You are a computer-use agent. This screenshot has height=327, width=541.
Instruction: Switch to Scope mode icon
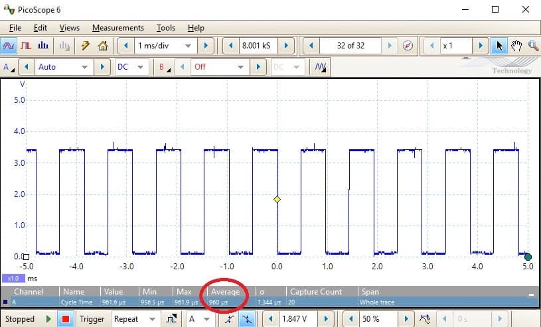click(9, 46)
